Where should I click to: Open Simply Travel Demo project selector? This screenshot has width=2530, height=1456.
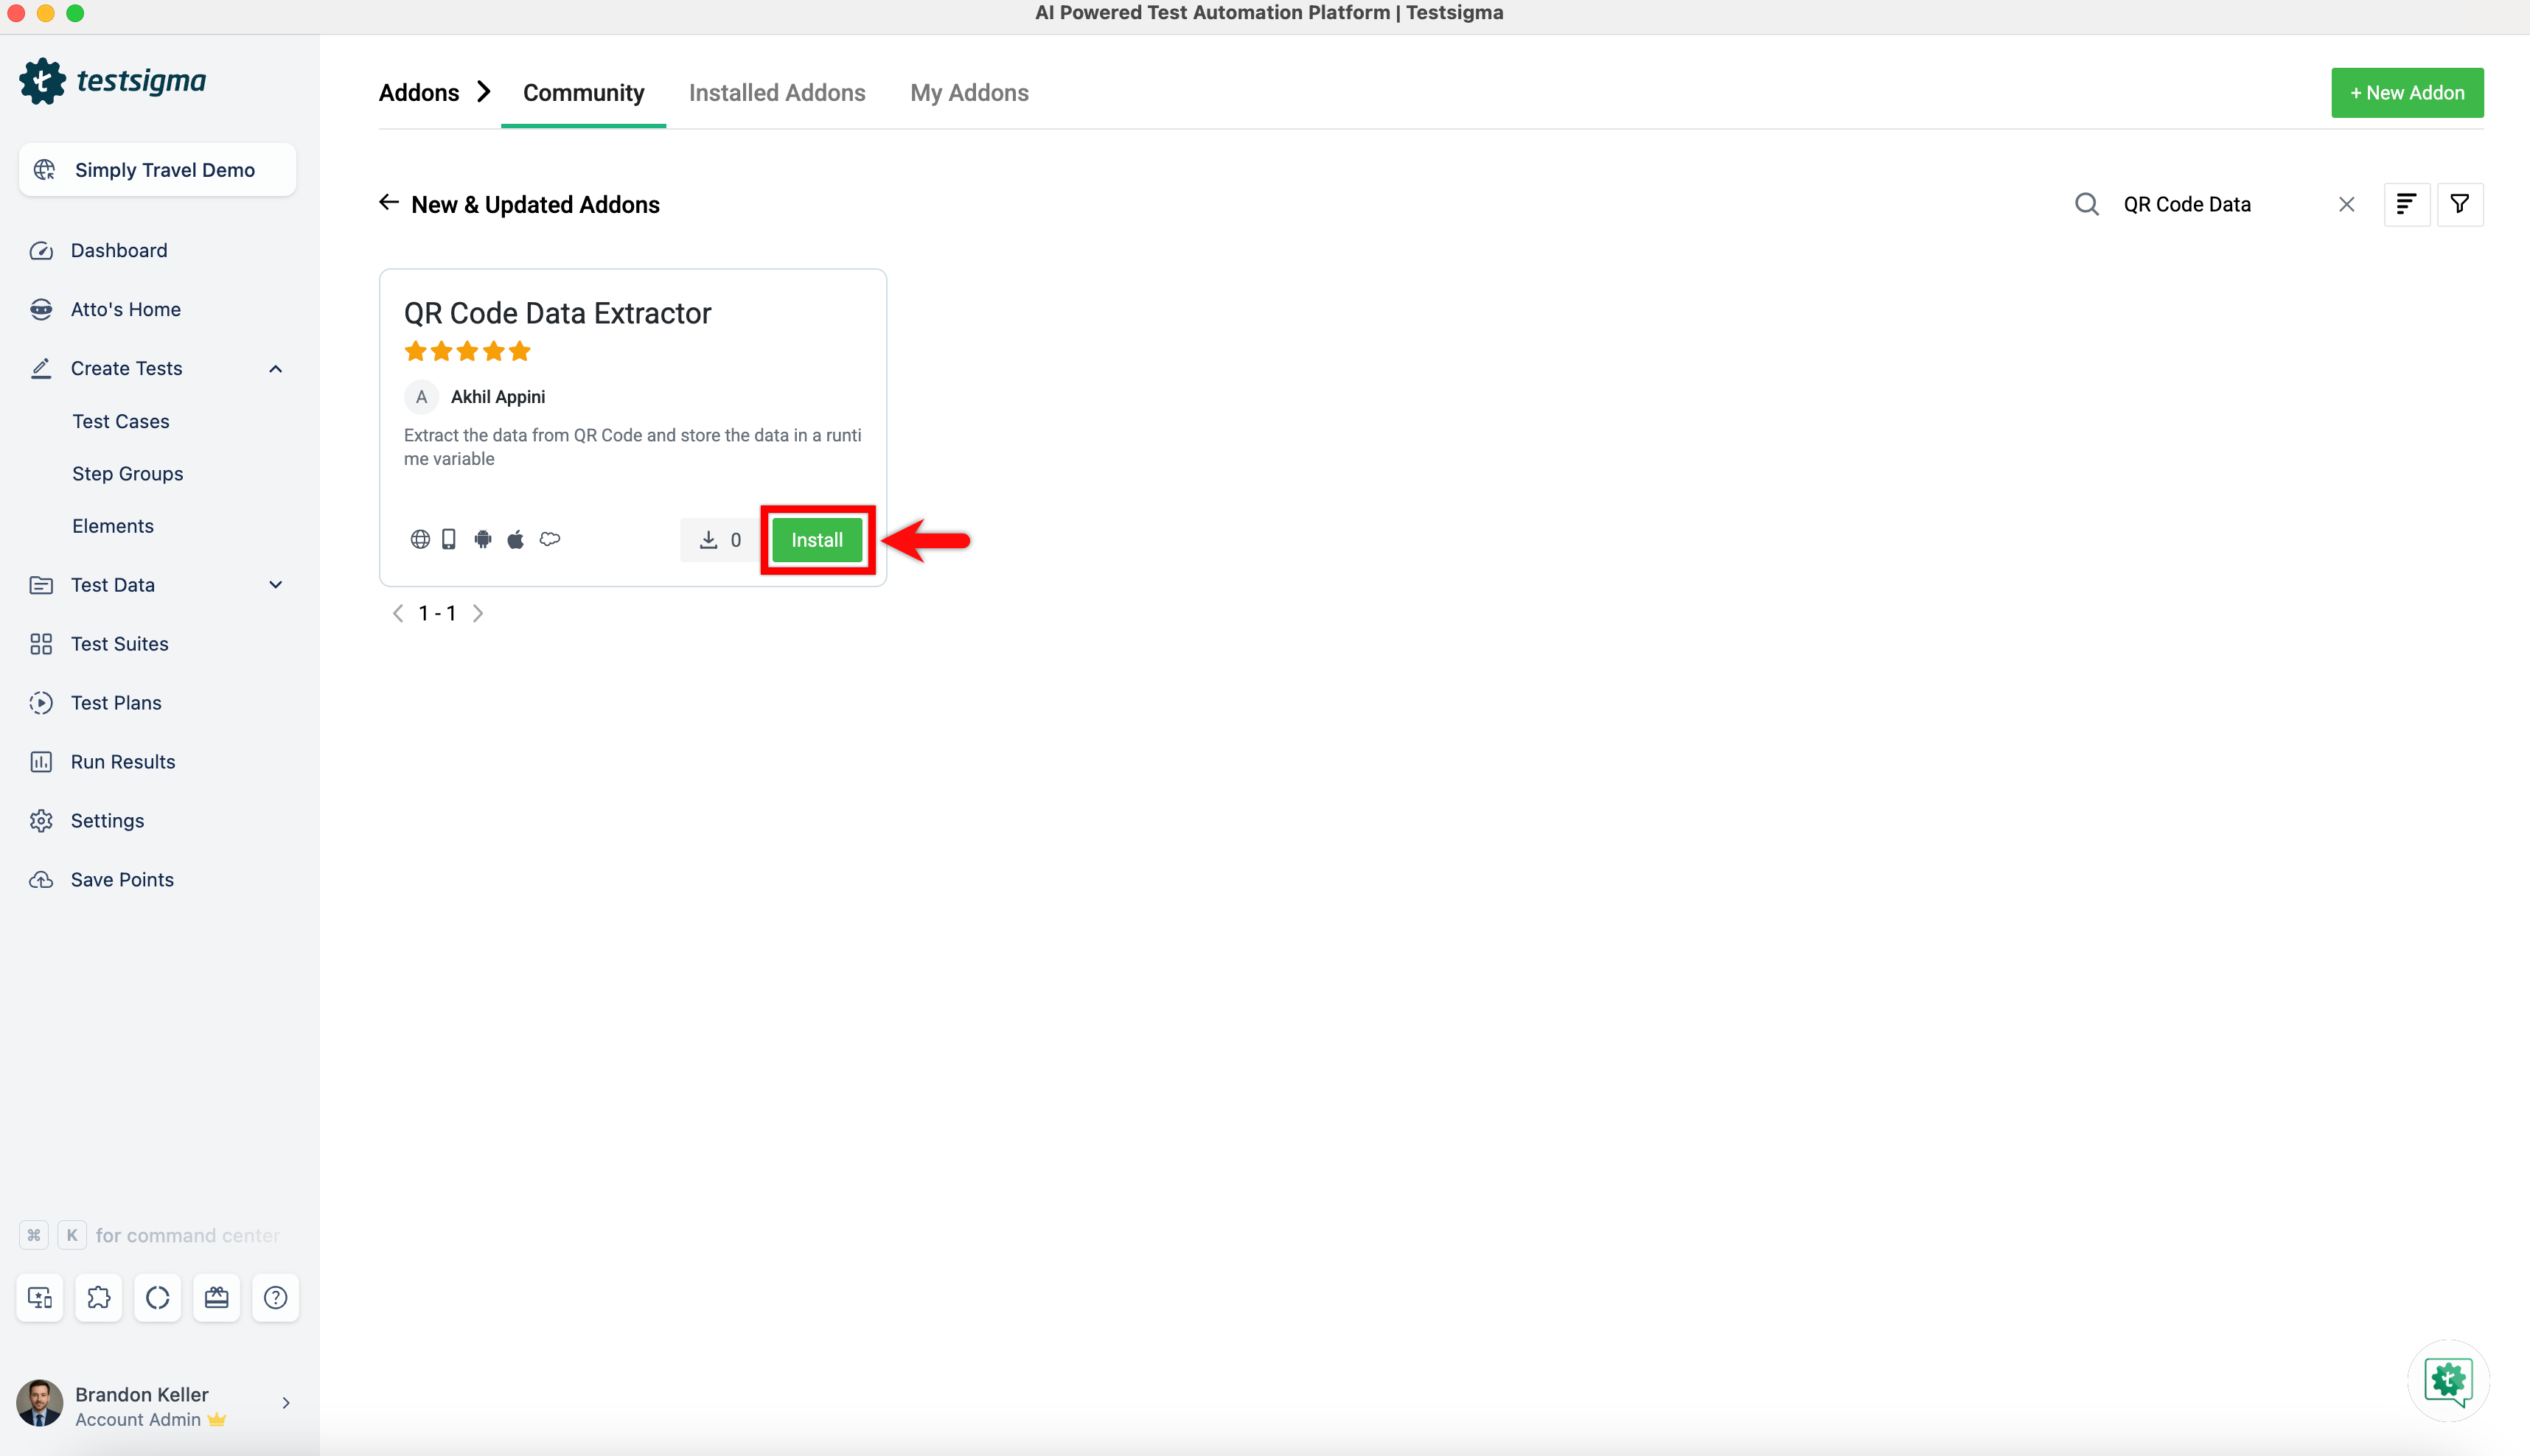(157, 170)
